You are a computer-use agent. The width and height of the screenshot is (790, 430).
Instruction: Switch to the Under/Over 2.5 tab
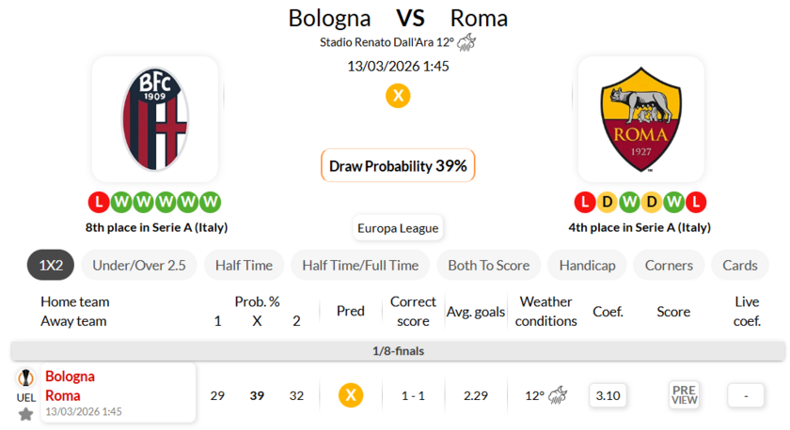[x=139, y=266]
